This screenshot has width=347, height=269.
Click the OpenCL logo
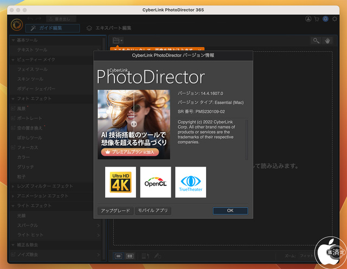pyautogui.click(x=156, y=182)
